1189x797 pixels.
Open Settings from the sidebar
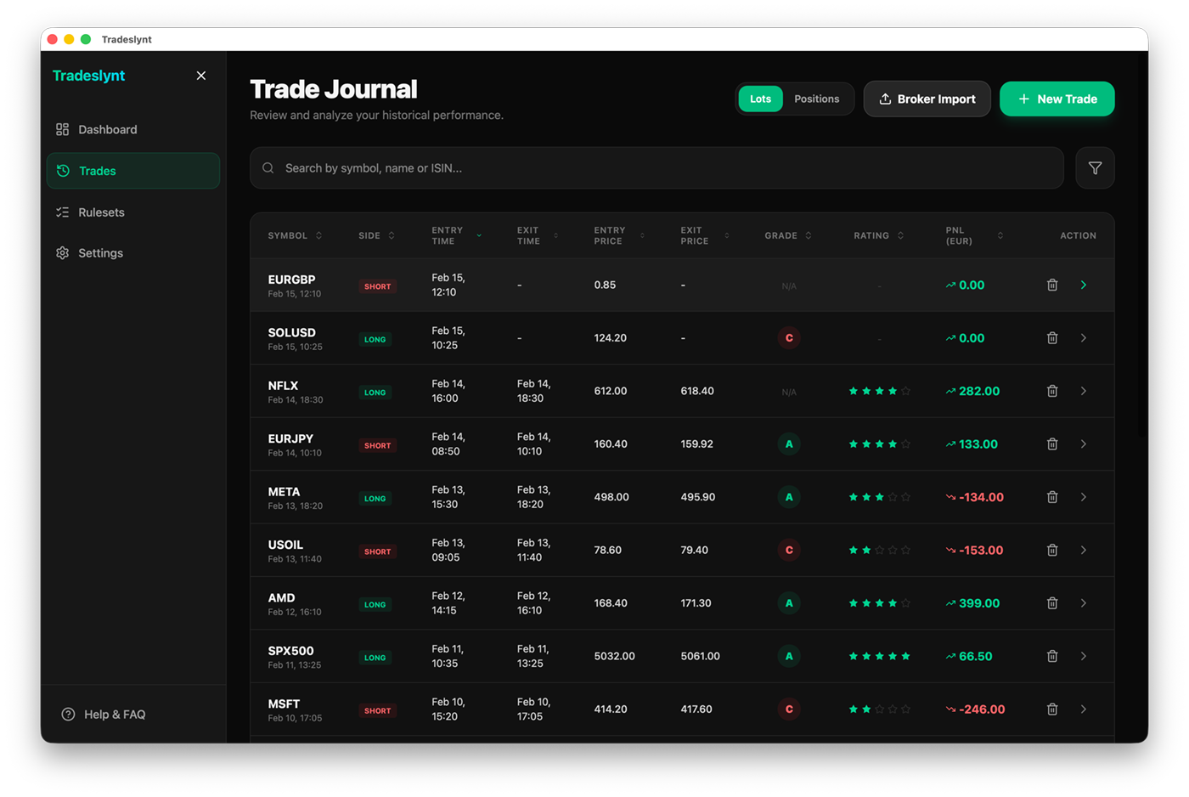[133, 253]
